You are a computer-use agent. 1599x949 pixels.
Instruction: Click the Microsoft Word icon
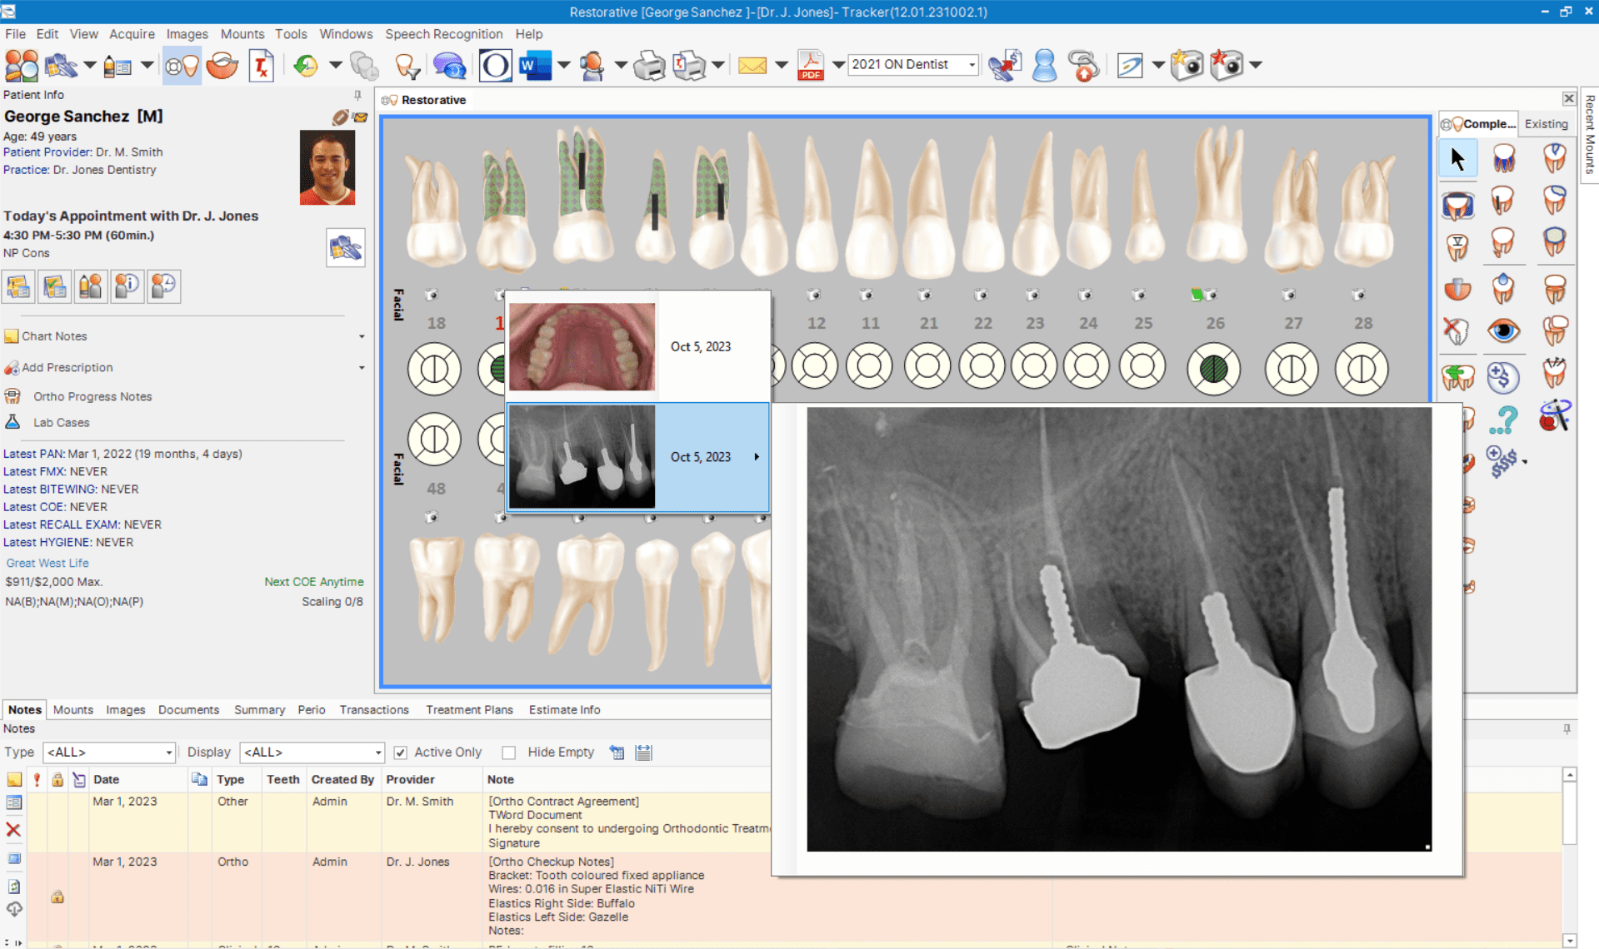[x=534, y=65]
